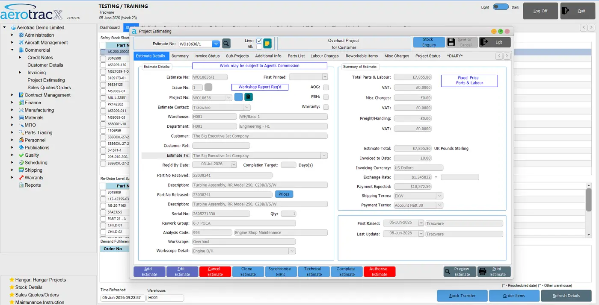Click the grey button next to Issue No
This screenshot has width=599, height=305.
point(208,88)
